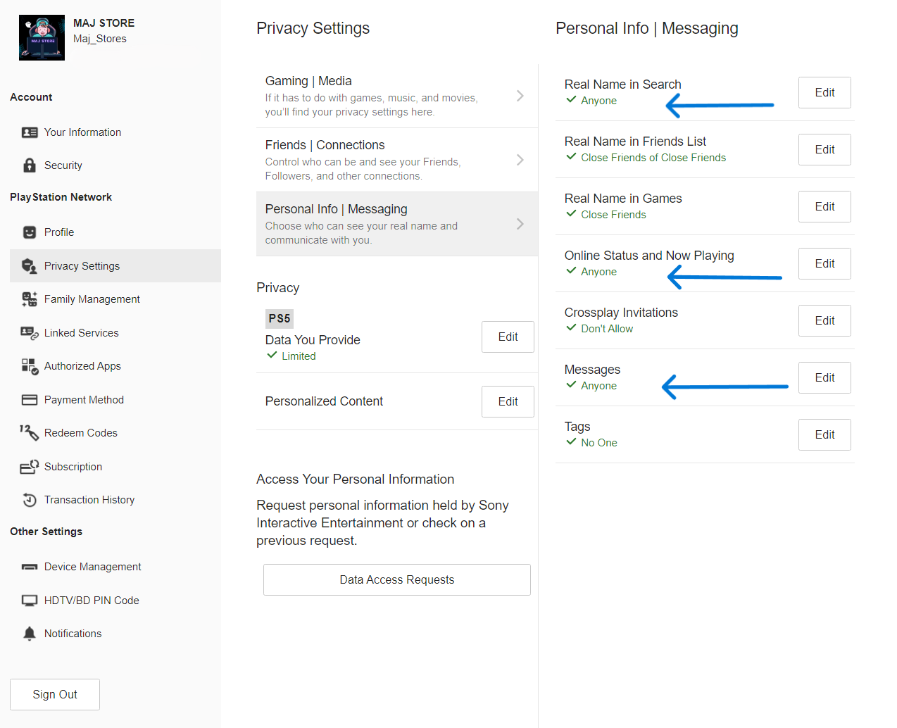Open Payment Method in the sidebar

coord(84,400)
